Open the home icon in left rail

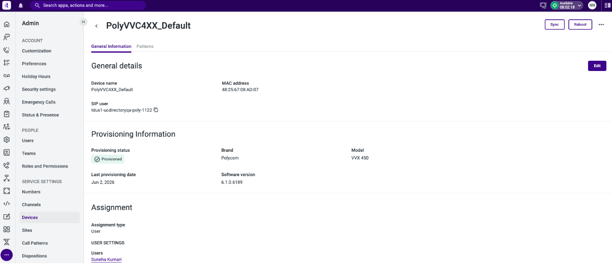click(x=6, y=24)
